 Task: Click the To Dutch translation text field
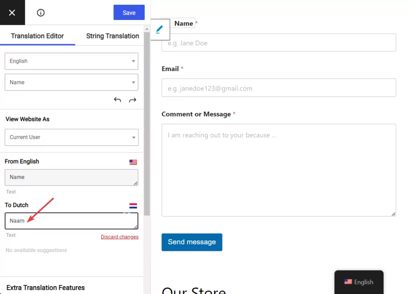tap(71, 221)
